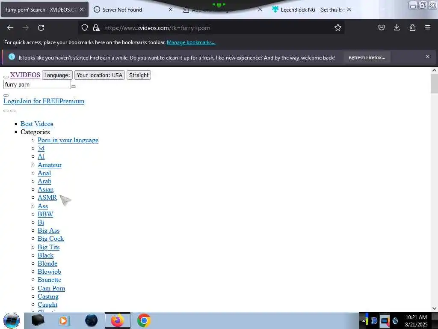Close the Server Not Found tab

171,9
